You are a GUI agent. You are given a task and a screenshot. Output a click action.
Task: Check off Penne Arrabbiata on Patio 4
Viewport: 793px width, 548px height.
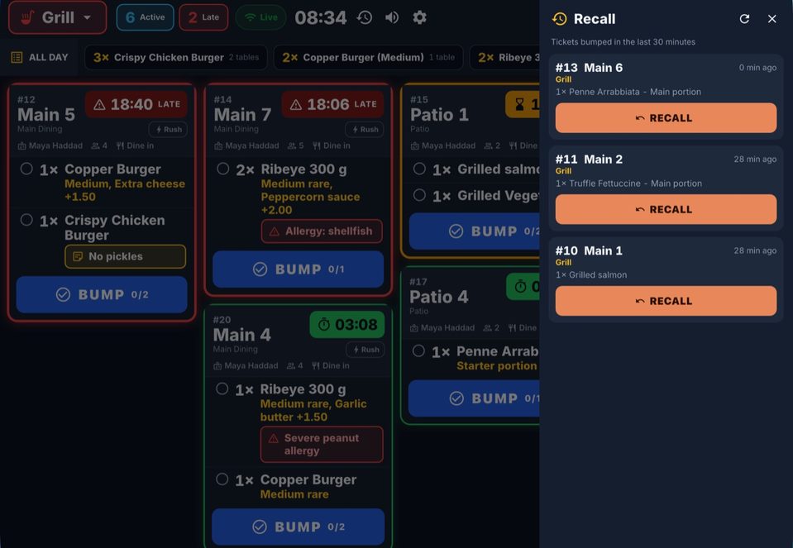418,350
